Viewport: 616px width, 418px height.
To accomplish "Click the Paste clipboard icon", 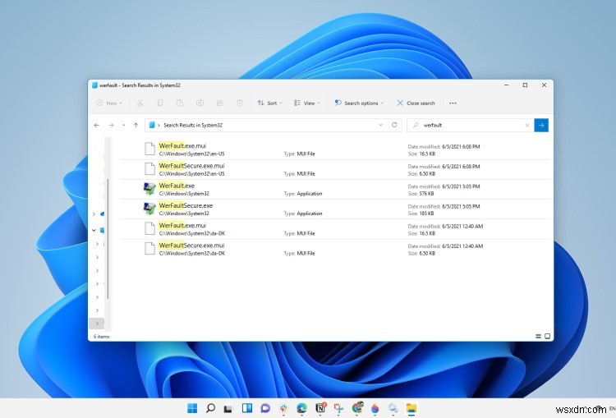I will [180, 103].
